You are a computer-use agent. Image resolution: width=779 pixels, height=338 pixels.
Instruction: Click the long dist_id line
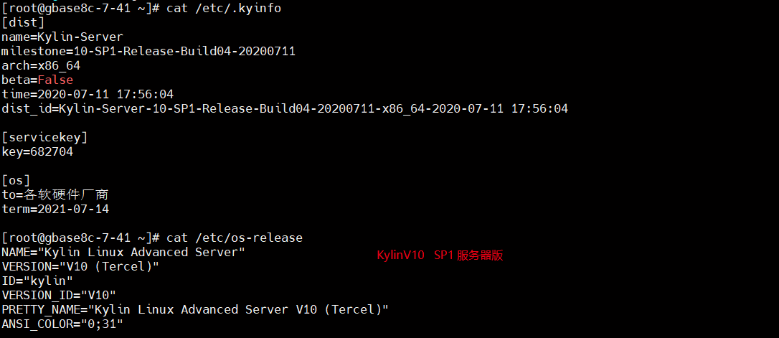285,109
